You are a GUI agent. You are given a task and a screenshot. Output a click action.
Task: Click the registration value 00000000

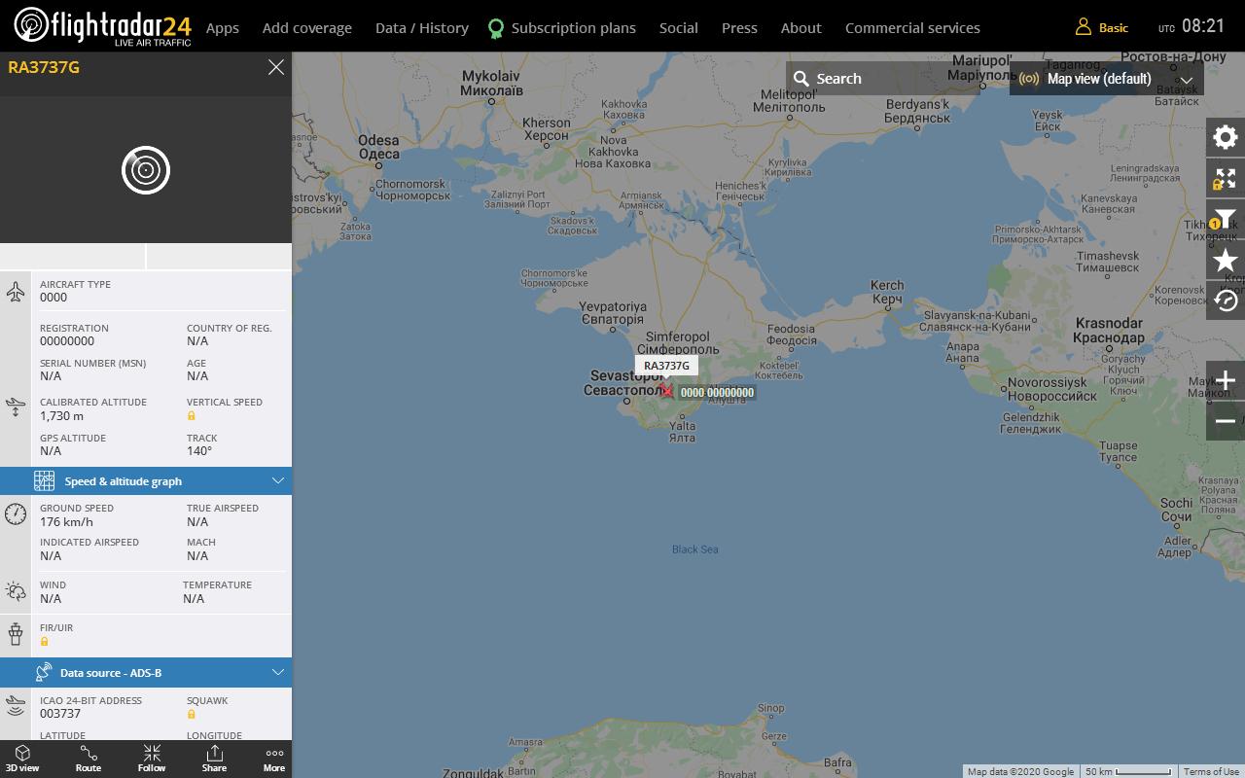(x=67, y=340)
